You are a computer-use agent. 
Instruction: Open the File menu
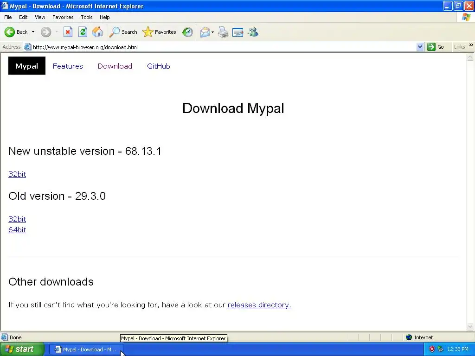8,17
